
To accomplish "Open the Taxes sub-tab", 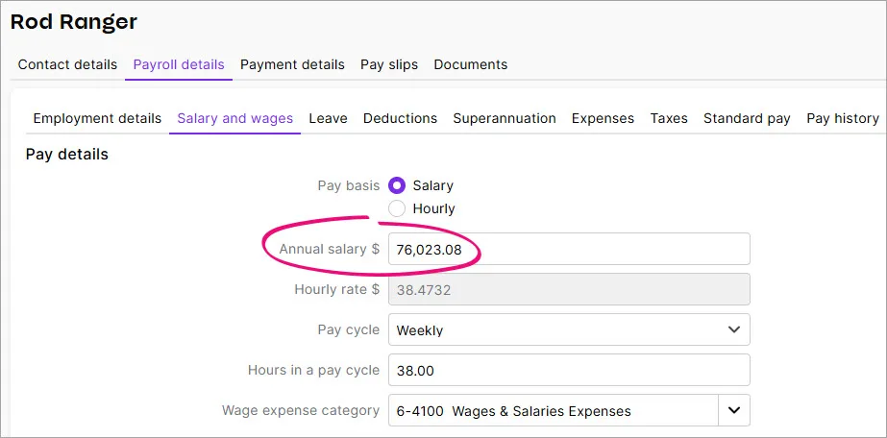I will [x=669, y=118].
